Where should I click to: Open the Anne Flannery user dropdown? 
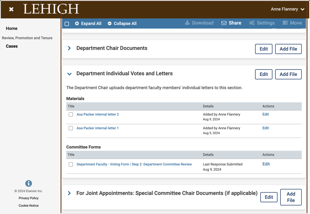coord(288,9)
